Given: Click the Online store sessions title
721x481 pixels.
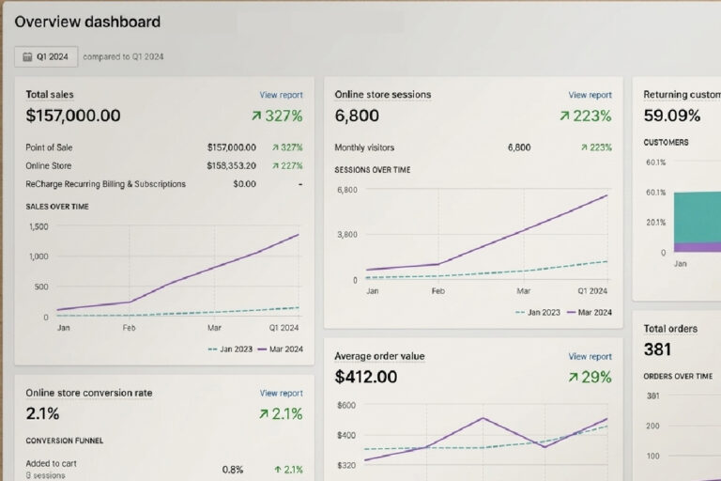Looking at the screenshot, I should click(383, 94).
